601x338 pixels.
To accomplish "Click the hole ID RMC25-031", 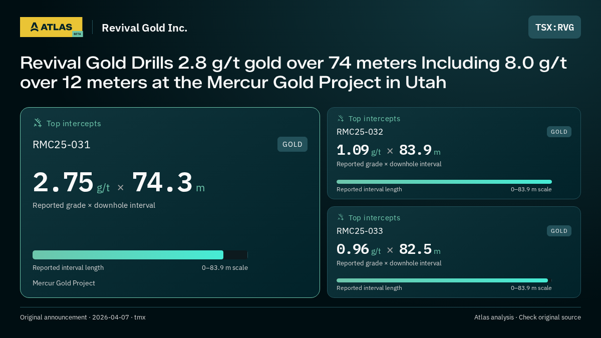I will 62,145.
